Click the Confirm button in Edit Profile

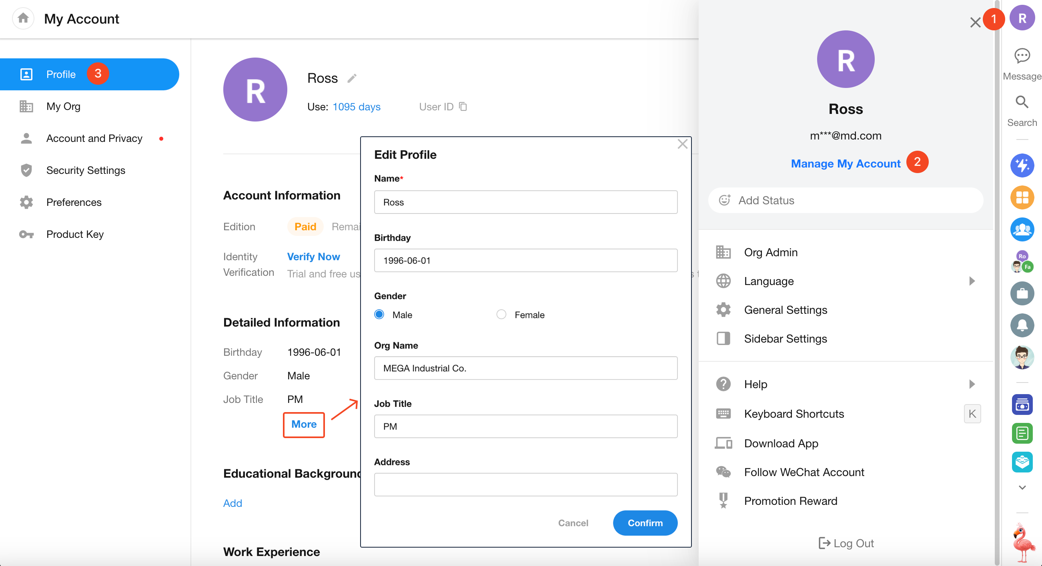coord(645,523)
